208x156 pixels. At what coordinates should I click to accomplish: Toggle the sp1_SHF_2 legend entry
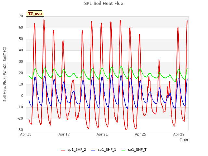(x=73, y=150)
